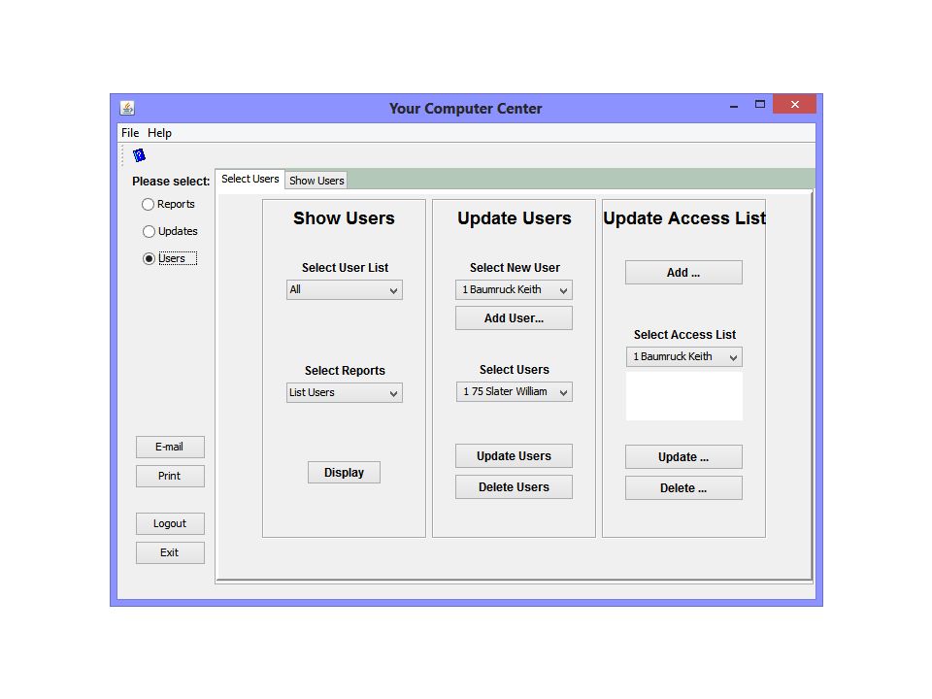Click the Exit button

click(170, 552)
